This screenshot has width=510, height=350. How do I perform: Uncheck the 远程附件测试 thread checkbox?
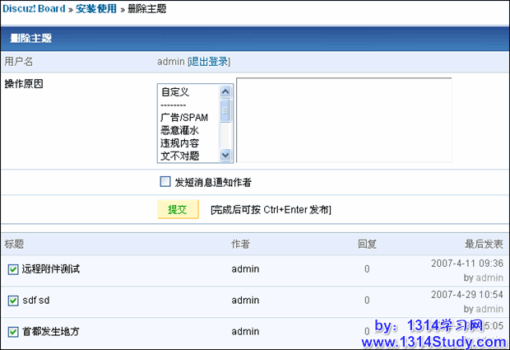[x=12, y=269]
